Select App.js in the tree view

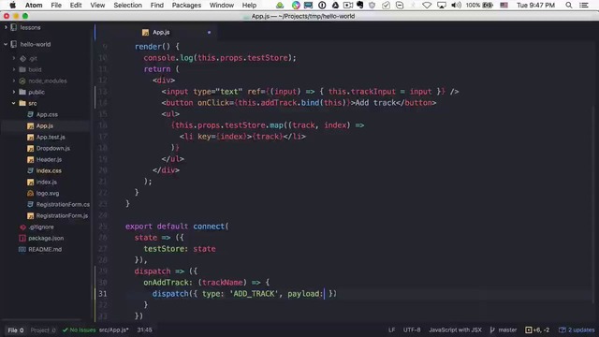click(45, 125)
